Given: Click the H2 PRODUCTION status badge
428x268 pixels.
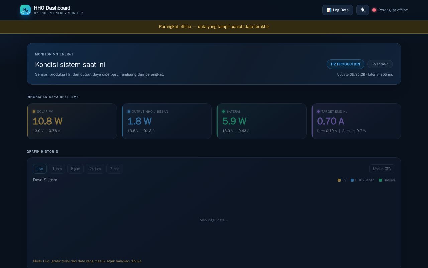Looking at the screenshot, I should click(345, 64).
